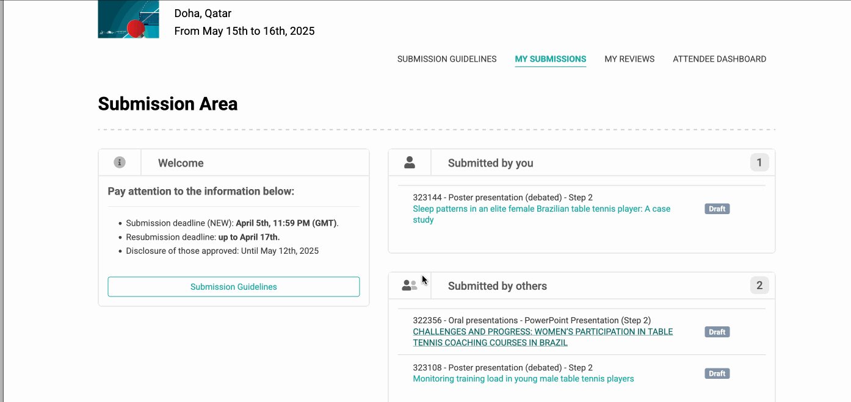Screen dimensions: 851x402
Task: Go to the My Reviews tab
Action: click(629, 59)
